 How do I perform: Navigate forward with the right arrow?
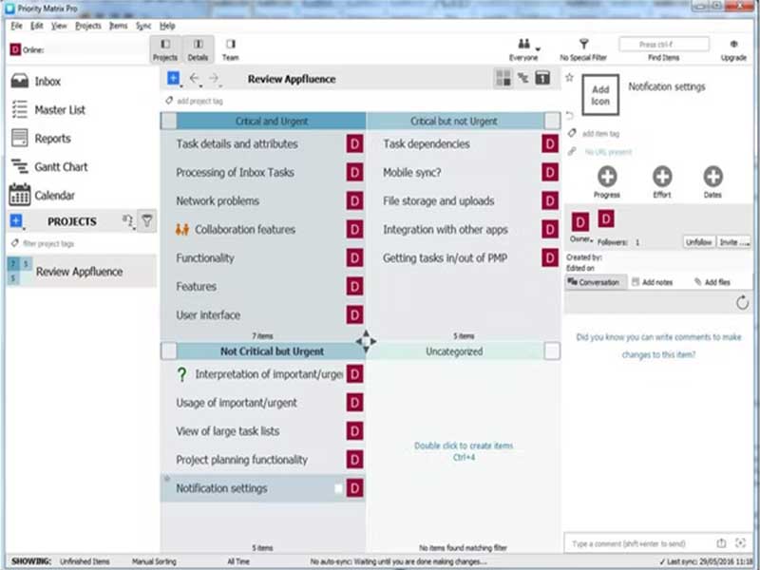(x=214, y=78)
